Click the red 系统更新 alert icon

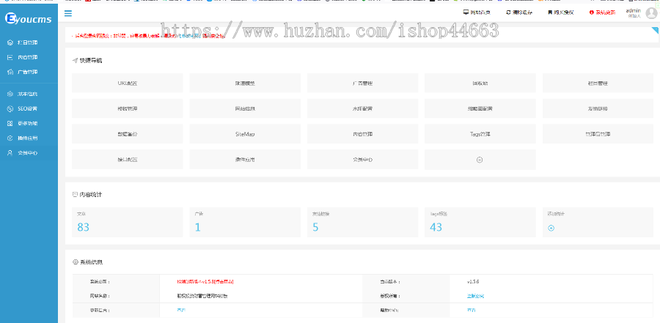click(x=591, y=12)
